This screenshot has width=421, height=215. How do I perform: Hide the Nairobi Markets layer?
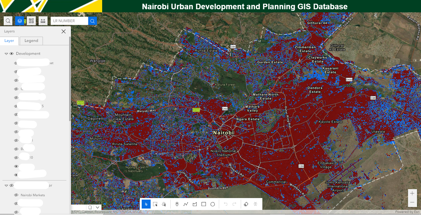tap(15, 195)
